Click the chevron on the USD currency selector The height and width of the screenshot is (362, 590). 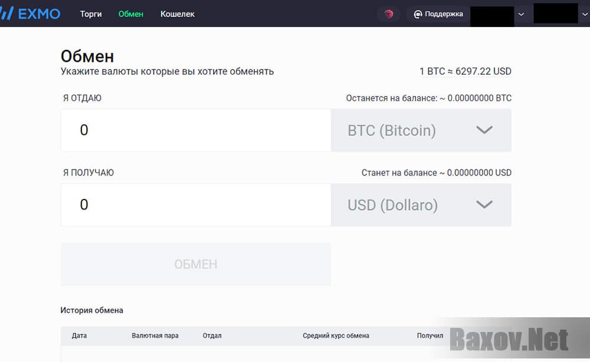click(x=484, y=205)
